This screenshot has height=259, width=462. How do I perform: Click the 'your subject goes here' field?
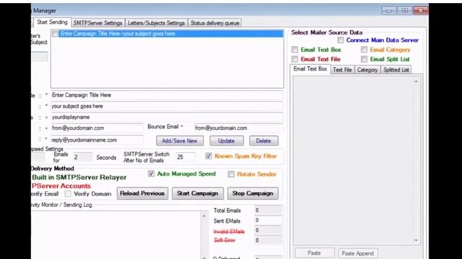coord(167,106)
